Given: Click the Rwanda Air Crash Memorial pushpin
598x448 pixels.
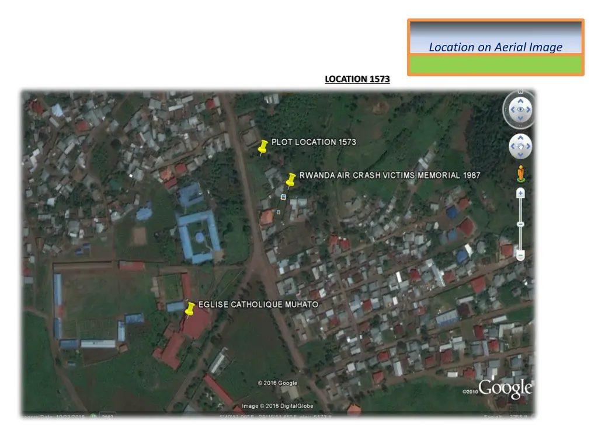Looking at the screenshot, I should [291, 181].
